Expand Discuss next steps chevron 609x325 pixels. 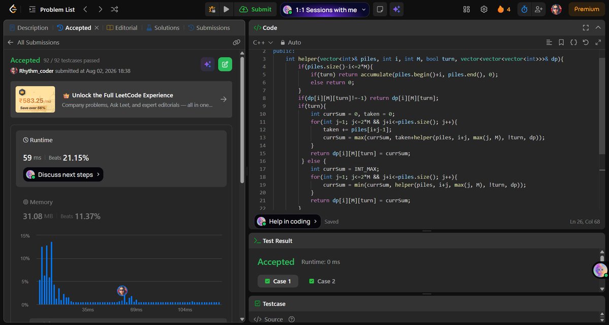tap(98, 175)
